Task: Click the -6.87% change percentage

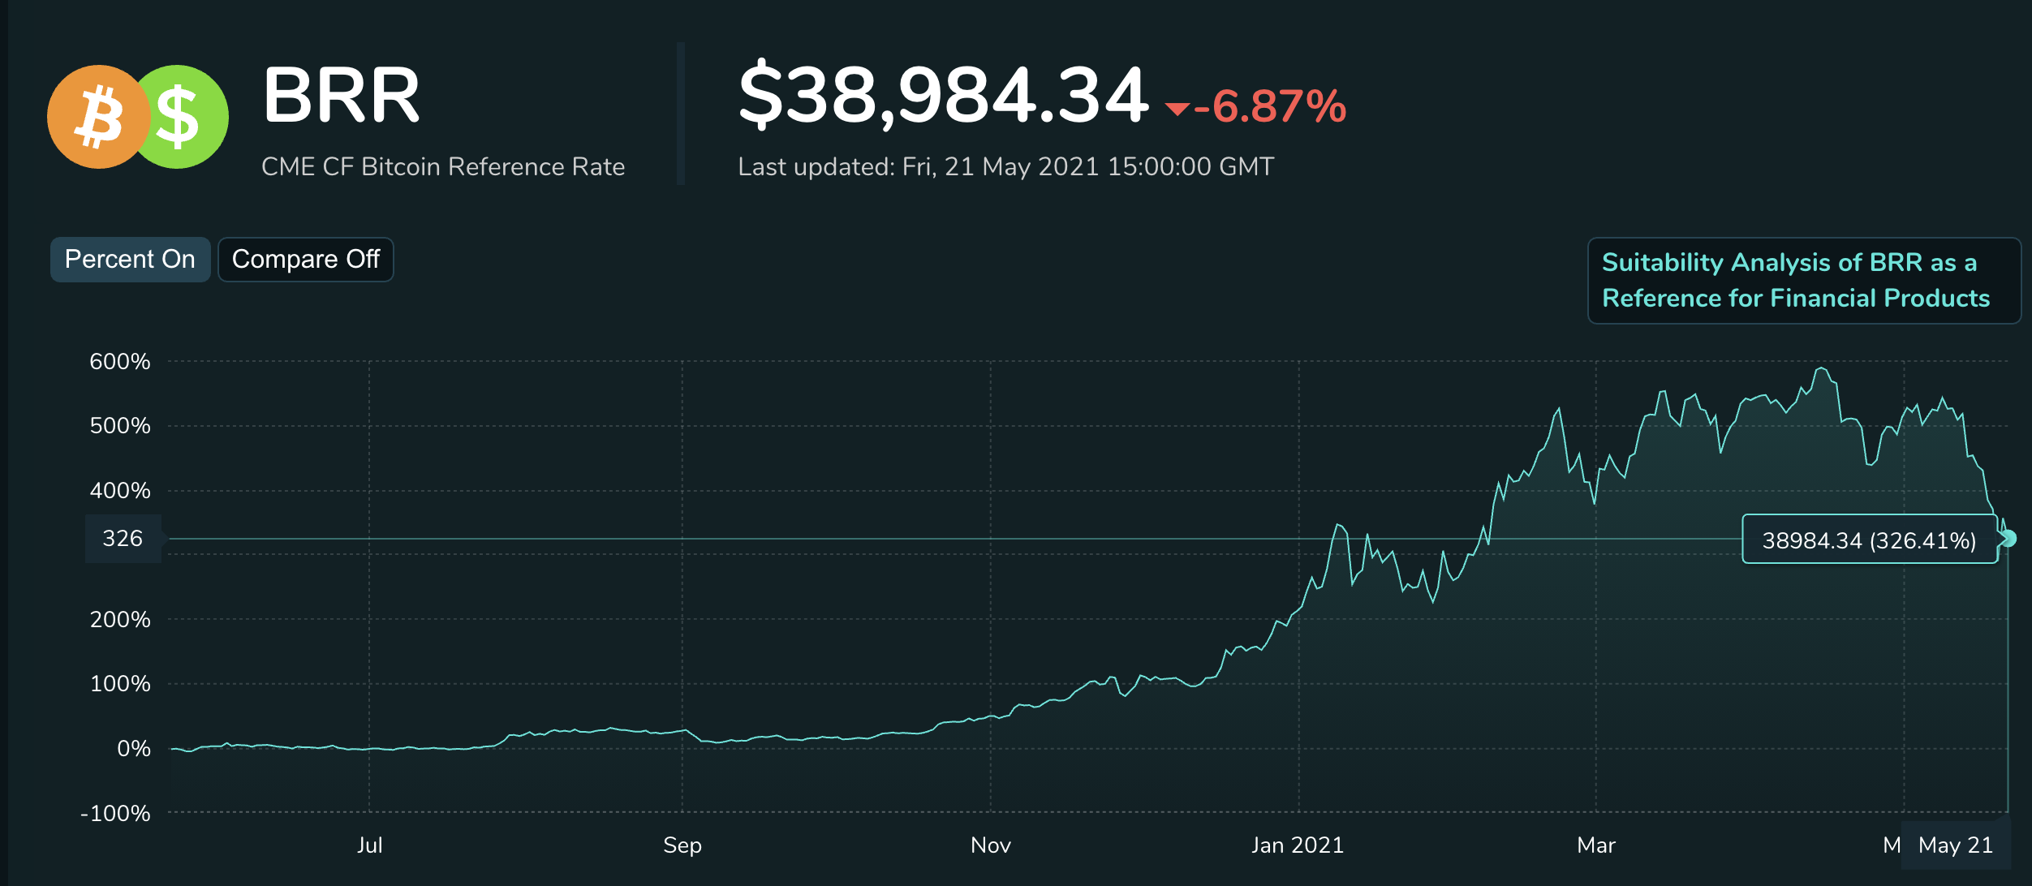Action: coord(1270,107)
